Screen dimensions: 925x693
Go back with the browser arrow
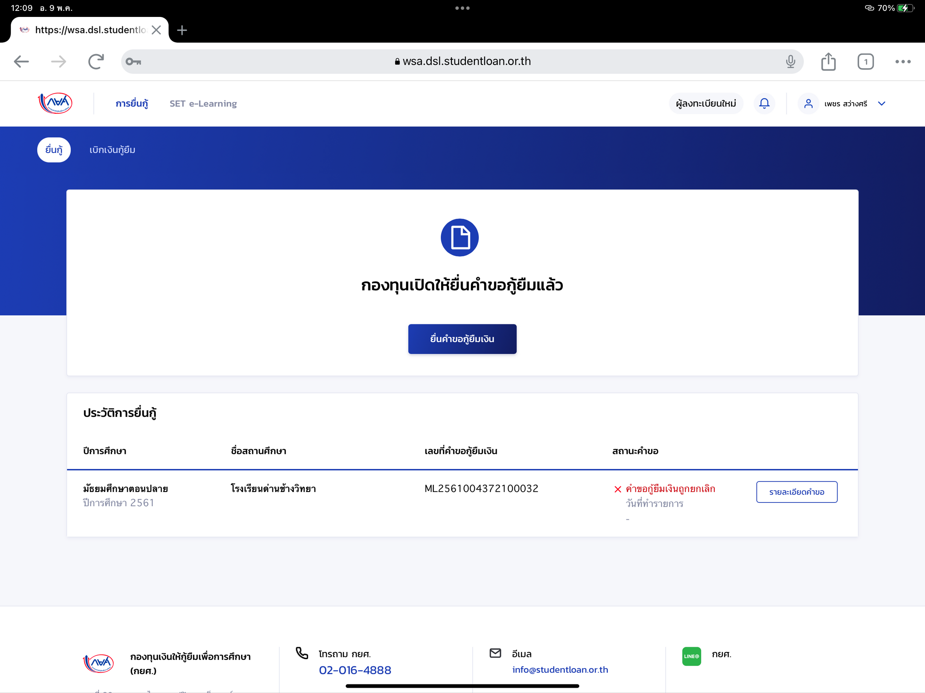pos(21,61)
